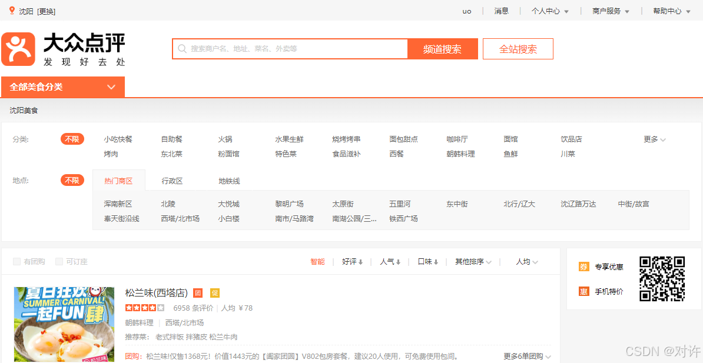Click the 团 group-buy badge icon

coord(198,293)
